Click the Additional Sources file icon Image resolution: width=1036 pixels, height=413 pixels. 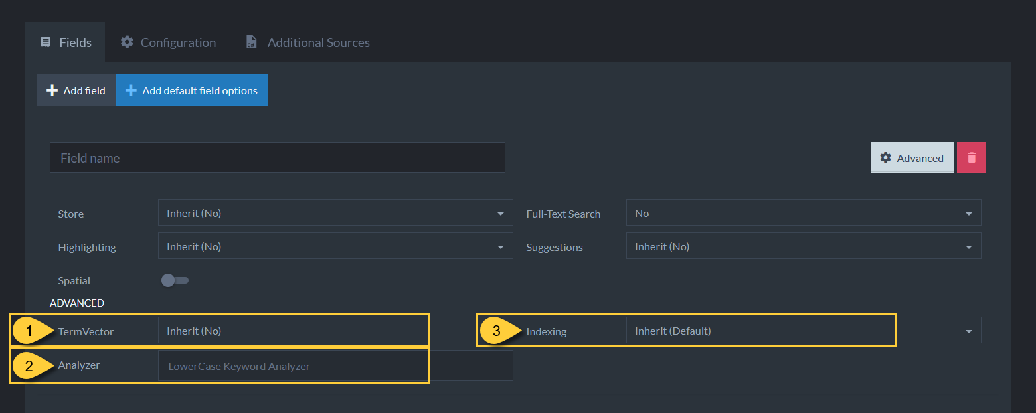(x=251, y=42)
